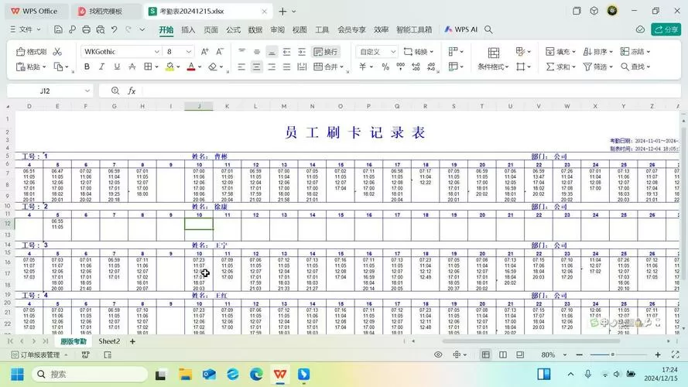Align text right
Screen dimensions: 688x387
tap(272, 67)
